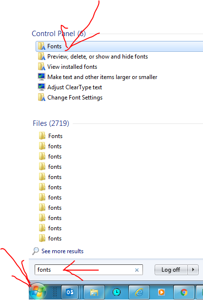Select View installed fonts entry
The width and height of the screenshot is (203, 300).
click(x=72, y=67)
